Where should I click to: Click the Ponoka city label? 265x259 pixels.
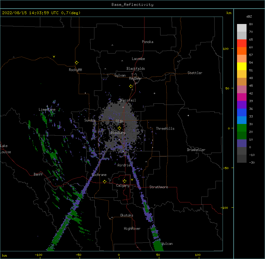pos(148,42)
